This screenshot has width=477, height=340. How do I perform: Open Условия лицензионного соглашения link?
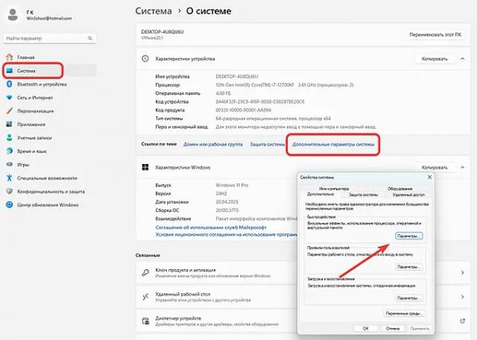(x=227, y=235)
